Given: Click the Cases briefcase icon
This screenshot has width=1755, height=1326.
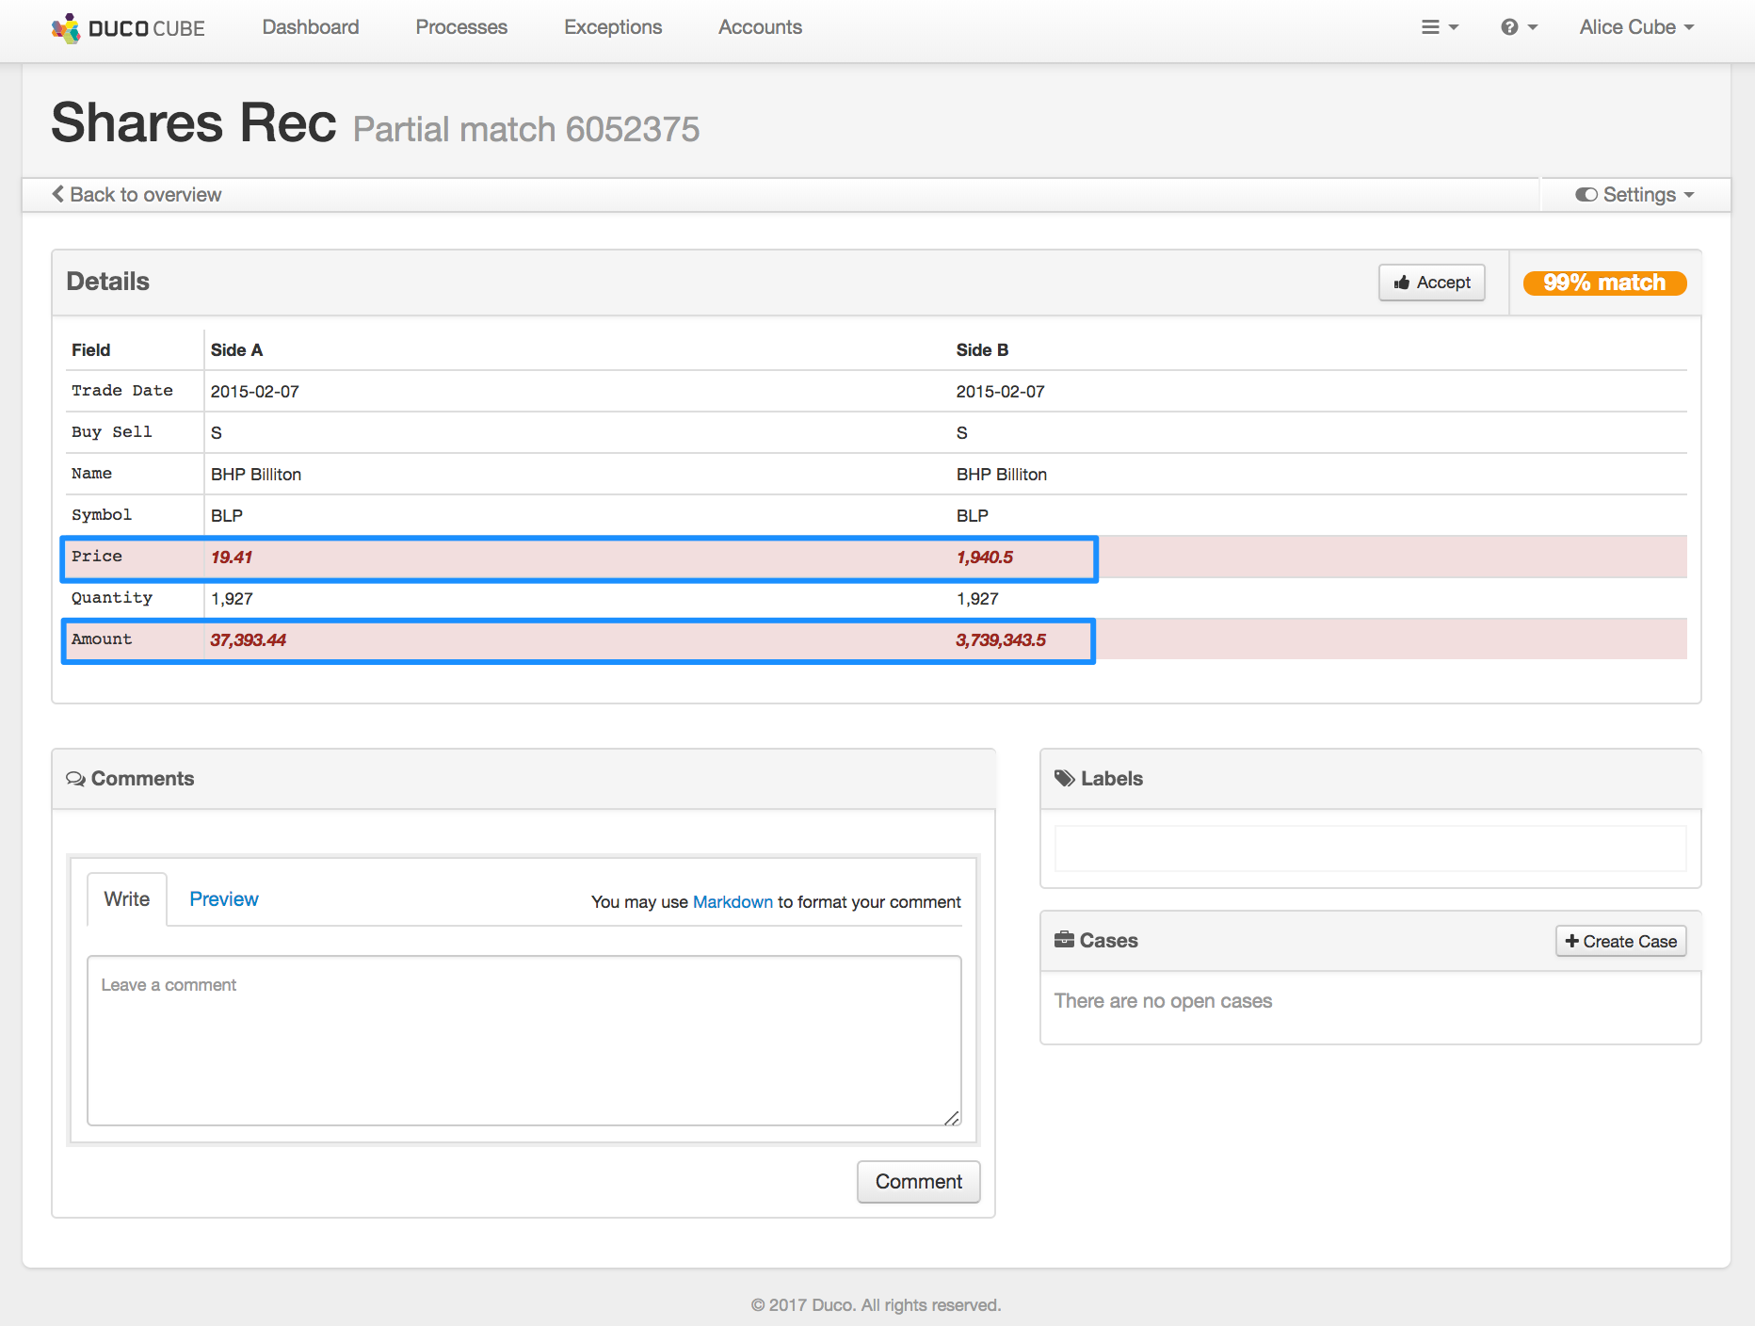Looking at the screenshot, I should pyautogui.click(x=1064, y=940).
